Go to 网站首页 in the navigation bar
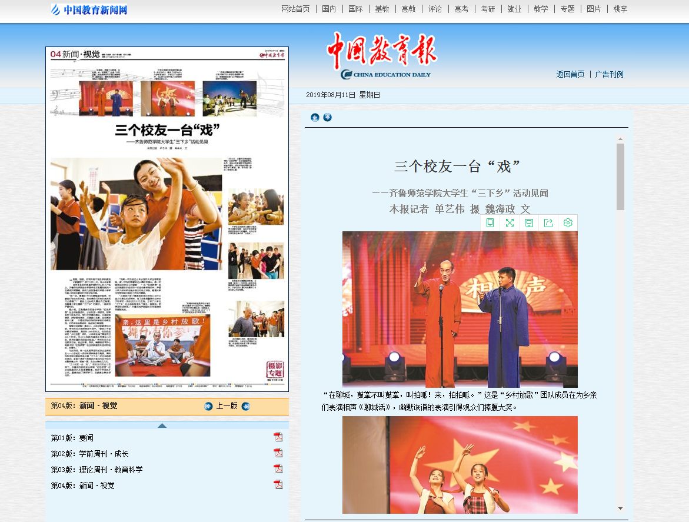 tap(295, 9)
